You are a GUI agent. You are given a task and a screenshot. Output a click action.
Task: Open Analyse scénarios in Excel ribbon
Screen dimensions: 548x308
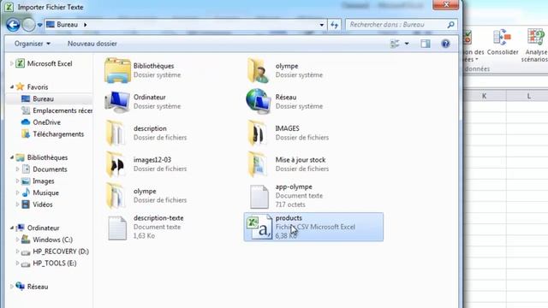click(535, 45)
